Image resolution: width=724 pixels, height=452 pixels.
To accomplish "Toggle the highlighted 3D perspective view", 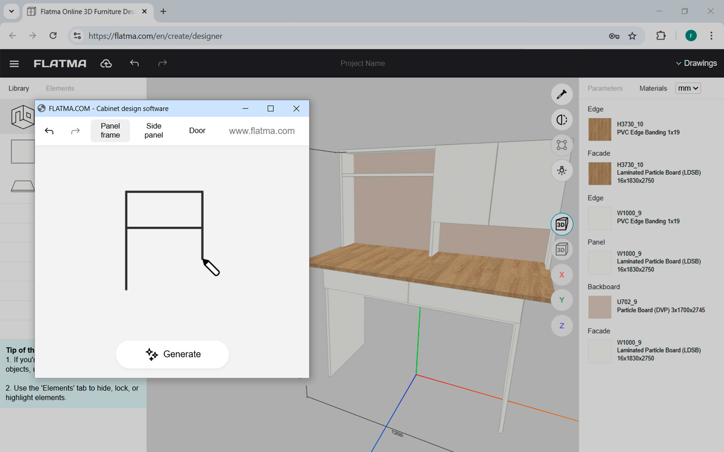I will (562, 224).
